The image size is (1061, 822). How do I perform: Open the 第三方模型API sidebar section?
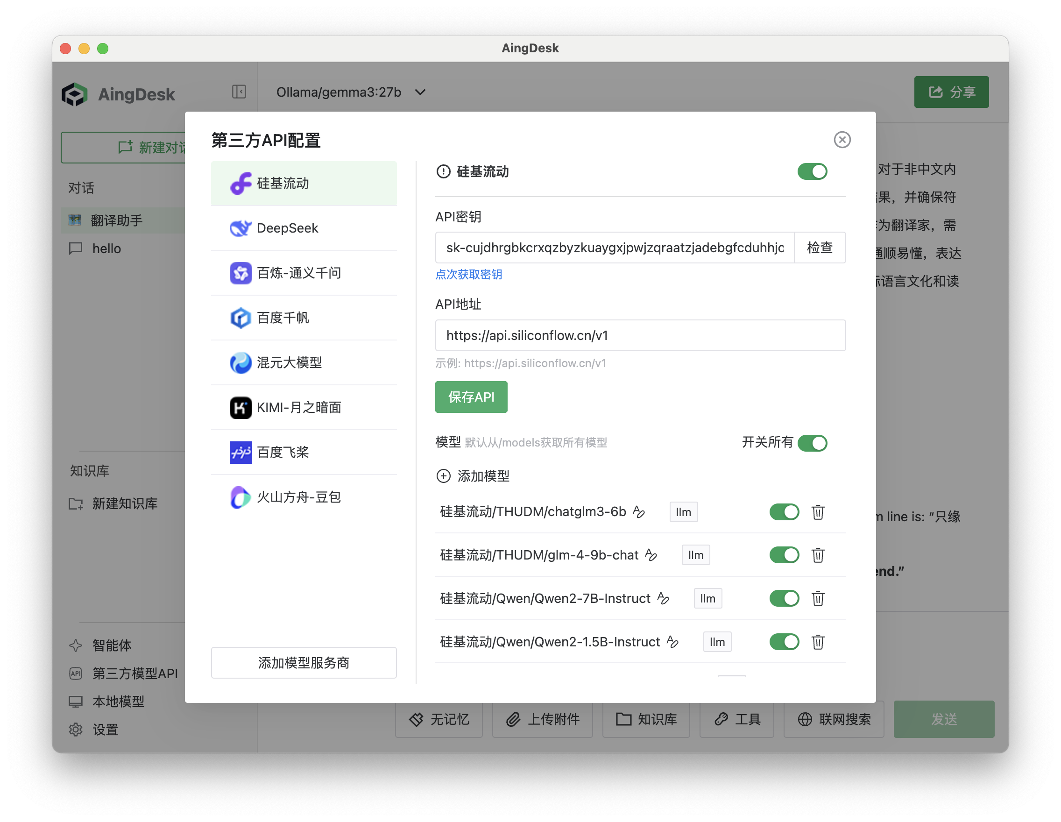(134, 673)
